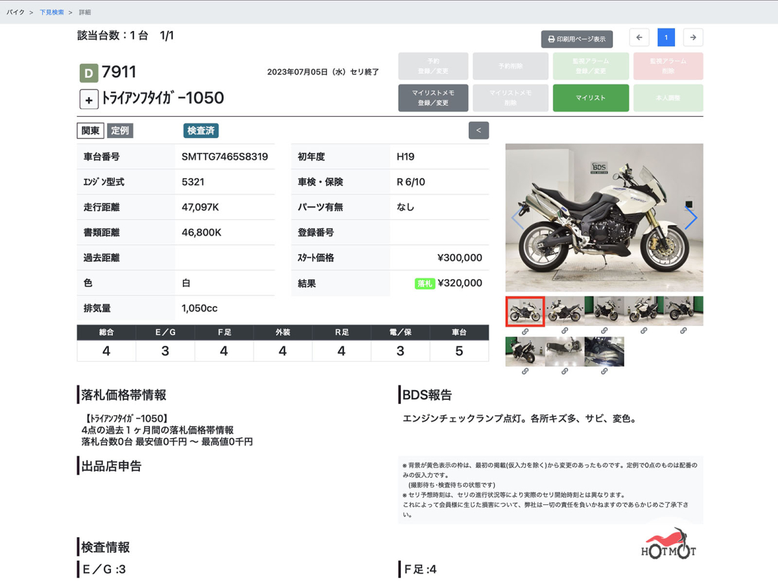Click the マイリストメモ 削除 button
The width and height of the screenshot is (778, 582).
click(510, 98)
